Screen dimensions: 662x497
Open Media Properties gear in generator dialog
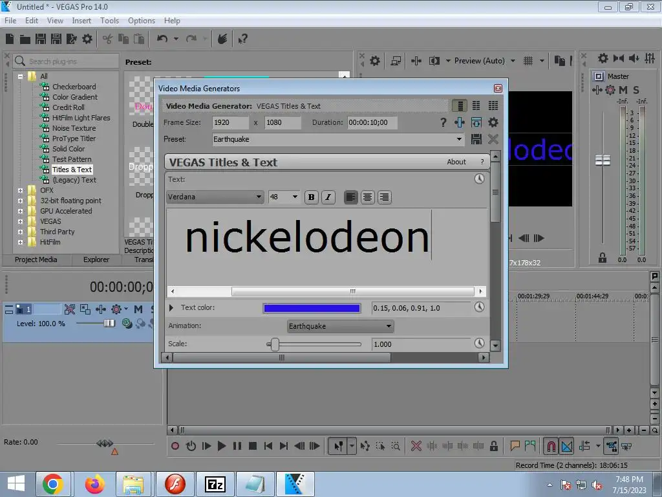493,122
